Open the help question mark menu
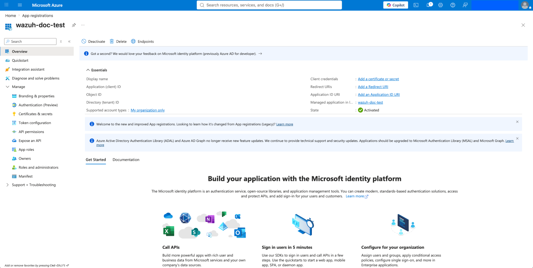 click(x=453, y=5)
